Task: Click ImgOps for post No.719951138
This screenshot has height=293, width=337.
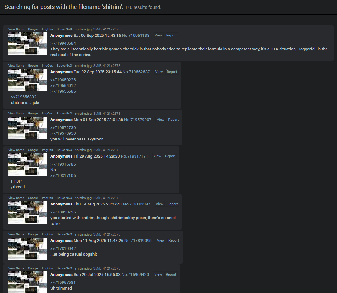Action: coord(47,29)
